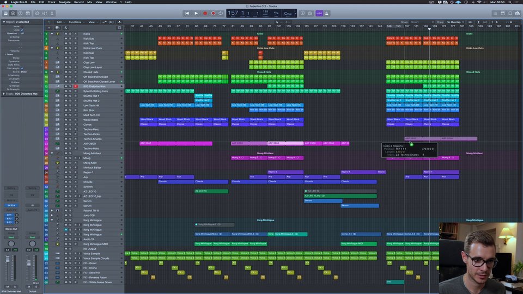Viewport: 523px width, 294px height.
Task: Solo the Rim Shot track
Action: click(x=70, y=111)
